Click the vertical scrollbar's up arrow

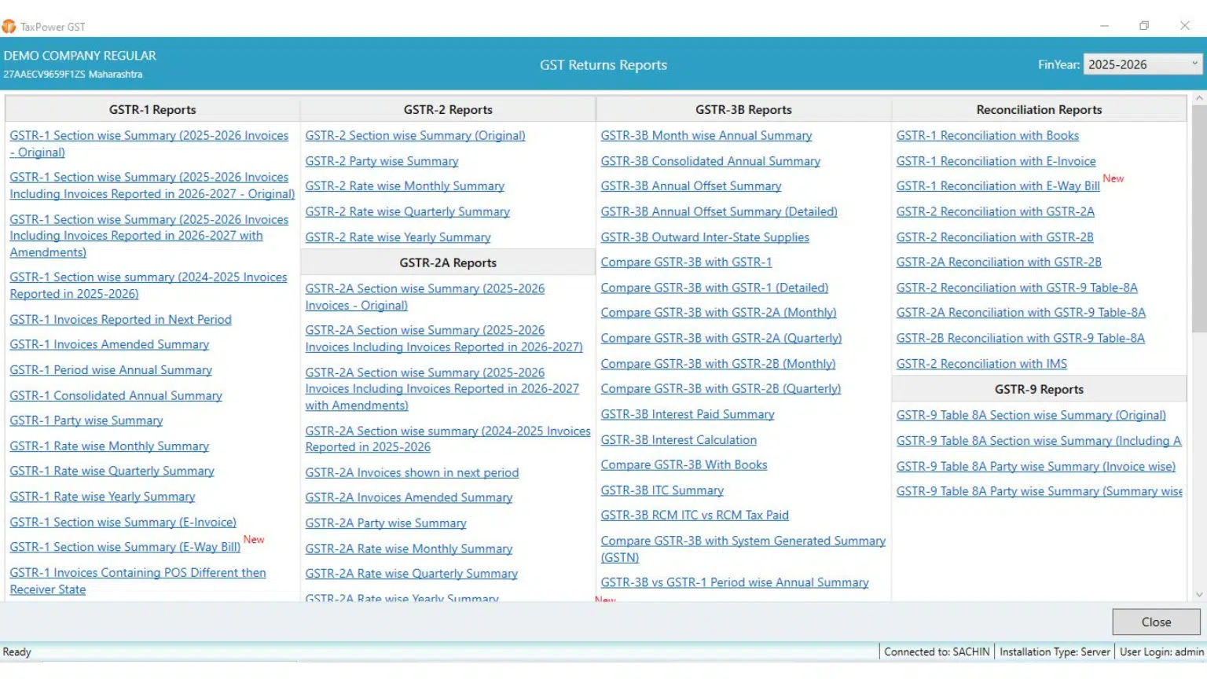point(1199,98)
